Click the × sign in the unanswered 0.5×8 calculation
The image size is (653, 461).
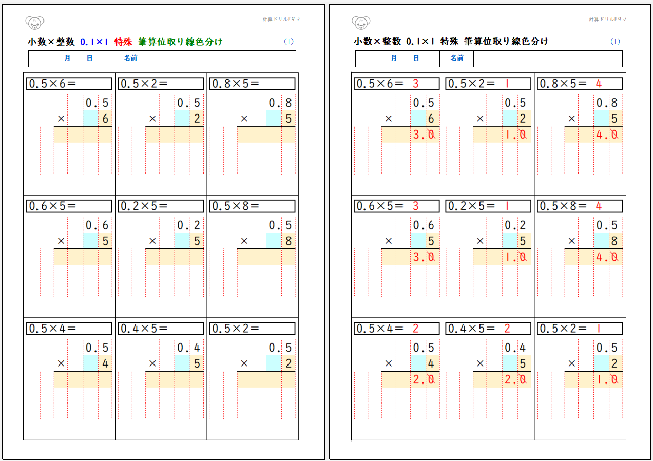244,241
